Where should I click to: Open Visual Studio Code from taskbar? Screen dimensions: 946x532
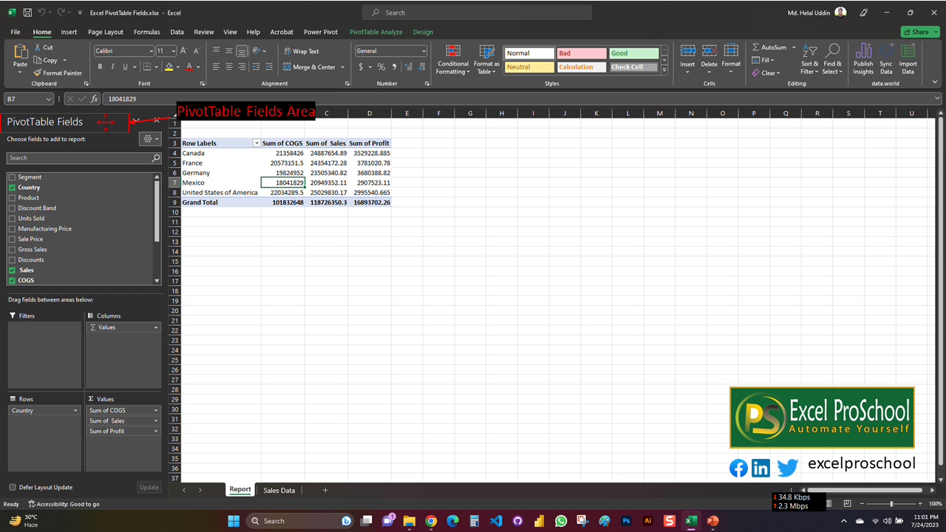tap(496, 521)
